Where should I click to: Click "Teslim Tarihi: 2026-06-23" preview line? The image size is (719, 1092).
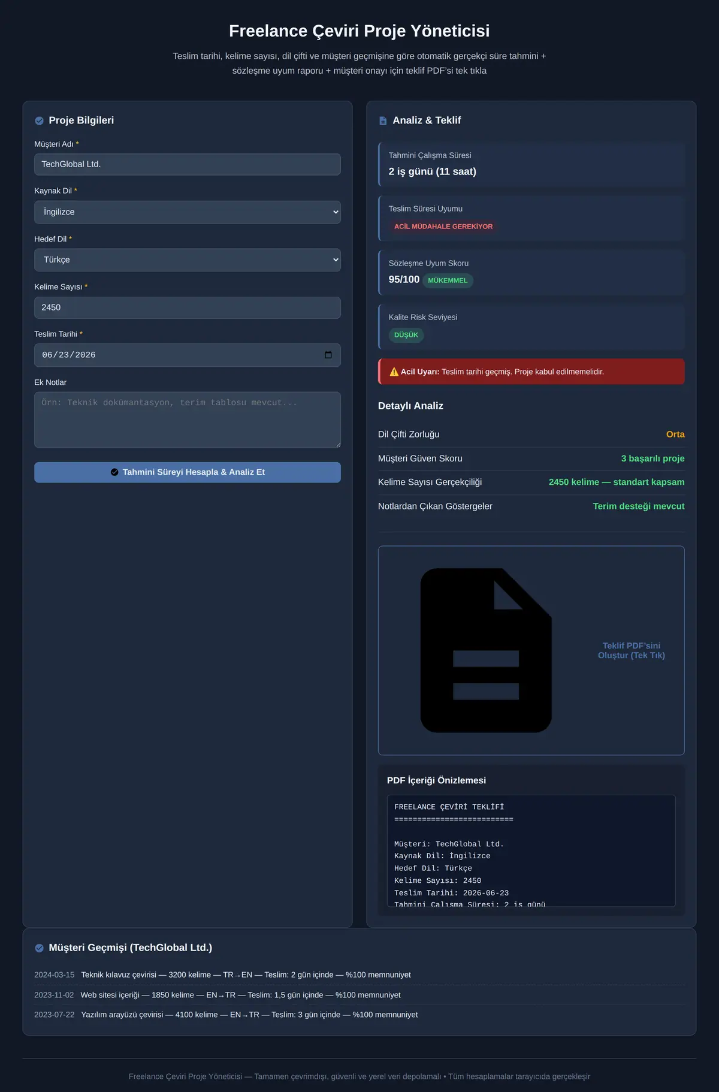tap(451, 893)
